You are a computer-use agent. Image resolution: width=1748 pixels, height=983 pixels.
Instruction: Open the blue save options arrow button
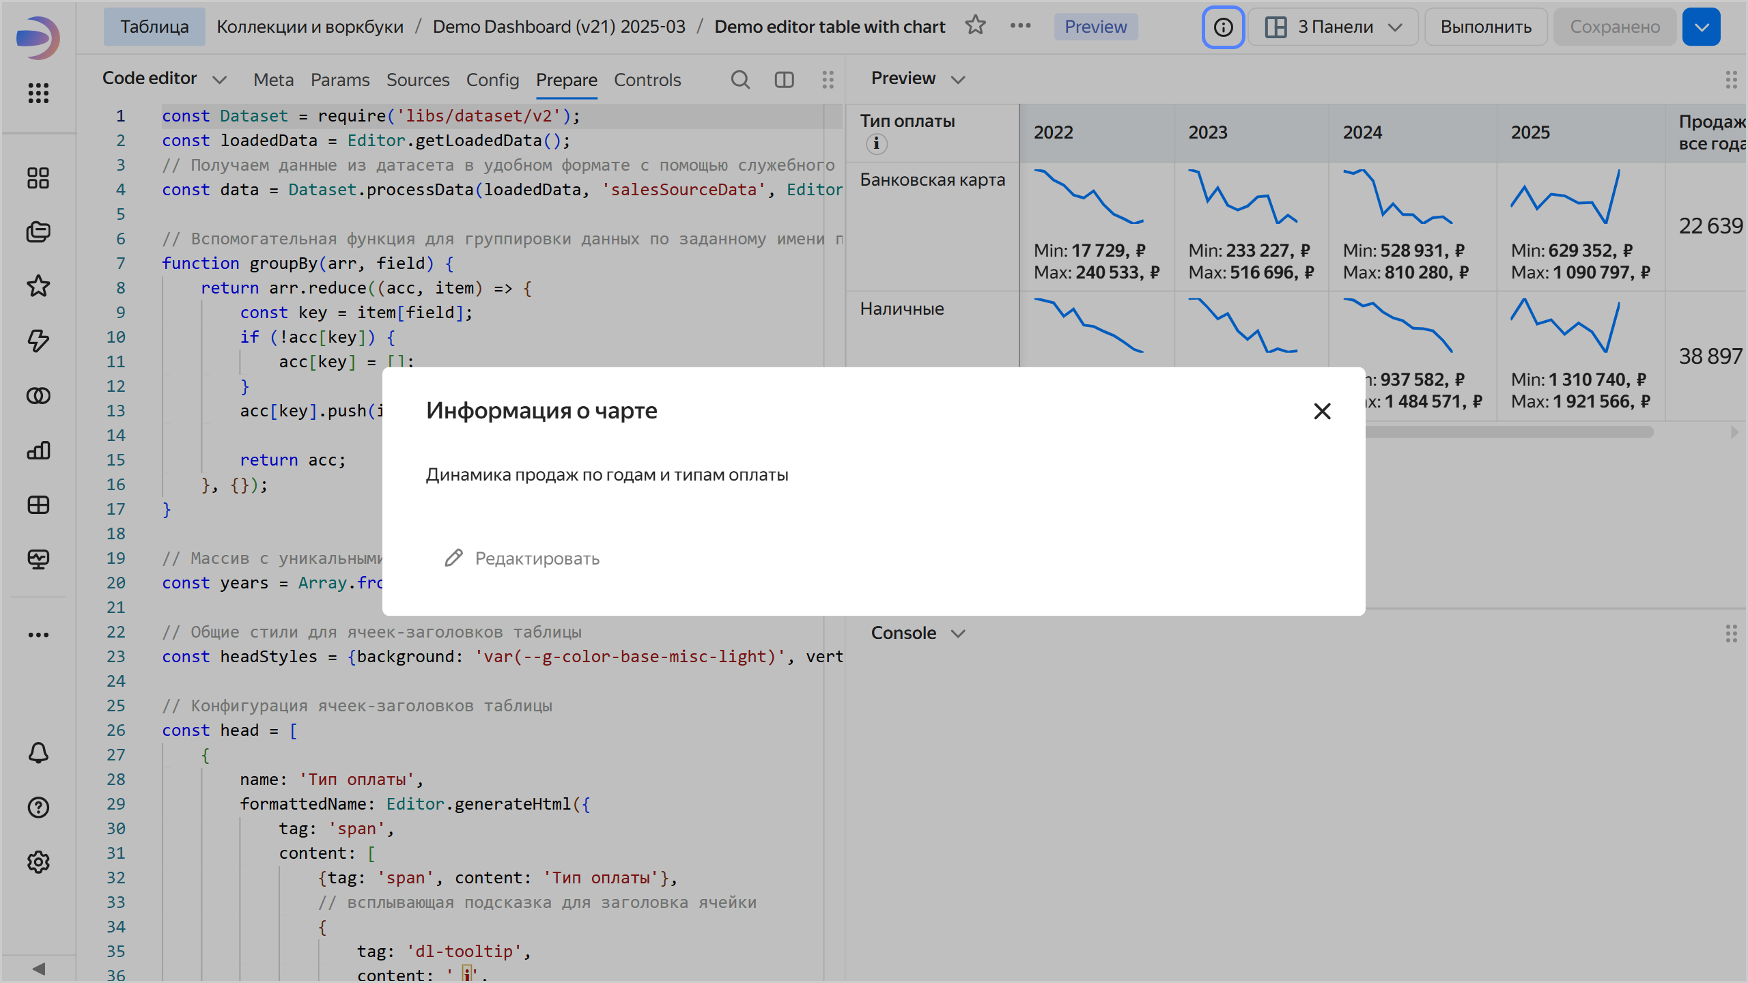point(1701,27)
